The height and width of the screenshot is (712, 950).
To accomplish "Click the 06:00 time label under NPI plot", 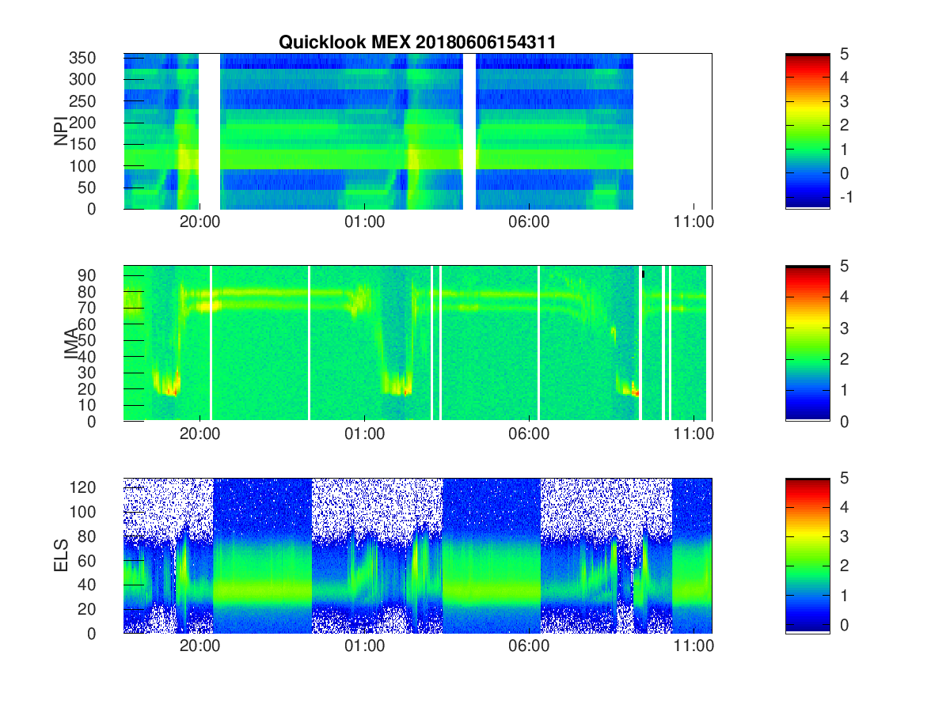I will coord(529,222).
